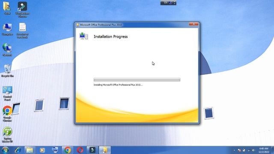Click the 'Microsoft Office Professional Plus 2010' title bar text
This screenshot has height=154, width=274.
(101, 25)
